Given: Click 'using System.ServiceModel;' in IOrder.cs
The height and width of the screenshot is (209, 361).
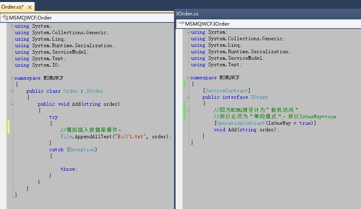Looking at the screenshot, I should coord(228,58).
